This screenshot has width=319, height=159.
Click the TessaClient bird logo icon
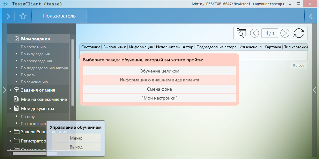pyautogui.click(x=5, y=4)
